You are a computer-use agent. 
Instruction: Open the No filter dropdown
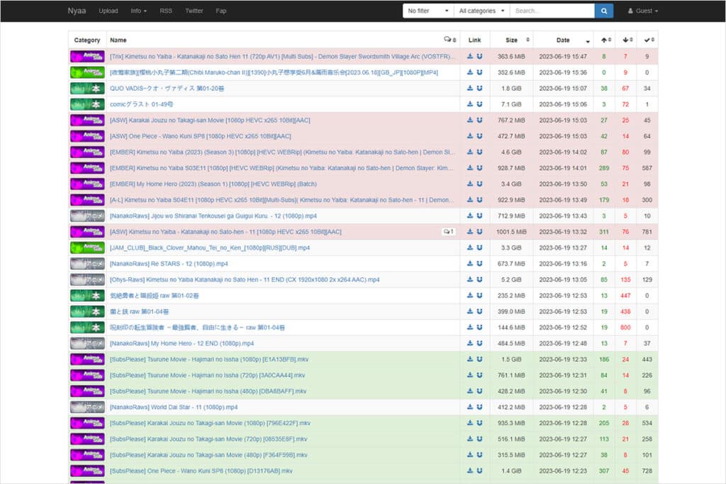[428, 11]
